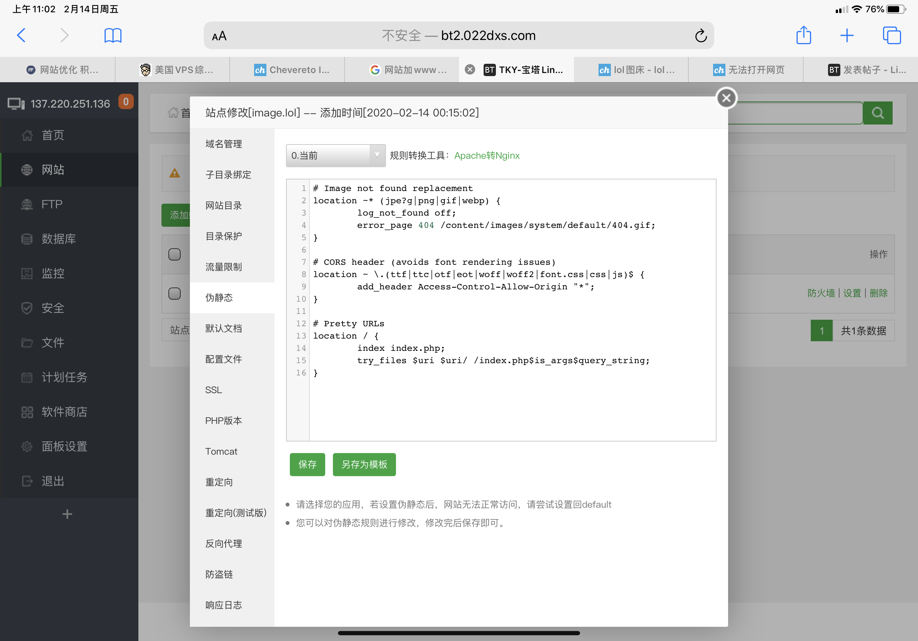918x641 pixels.
Task: Open the 反向代理 section
Action: pyautogui.click(x=232, y=544)
